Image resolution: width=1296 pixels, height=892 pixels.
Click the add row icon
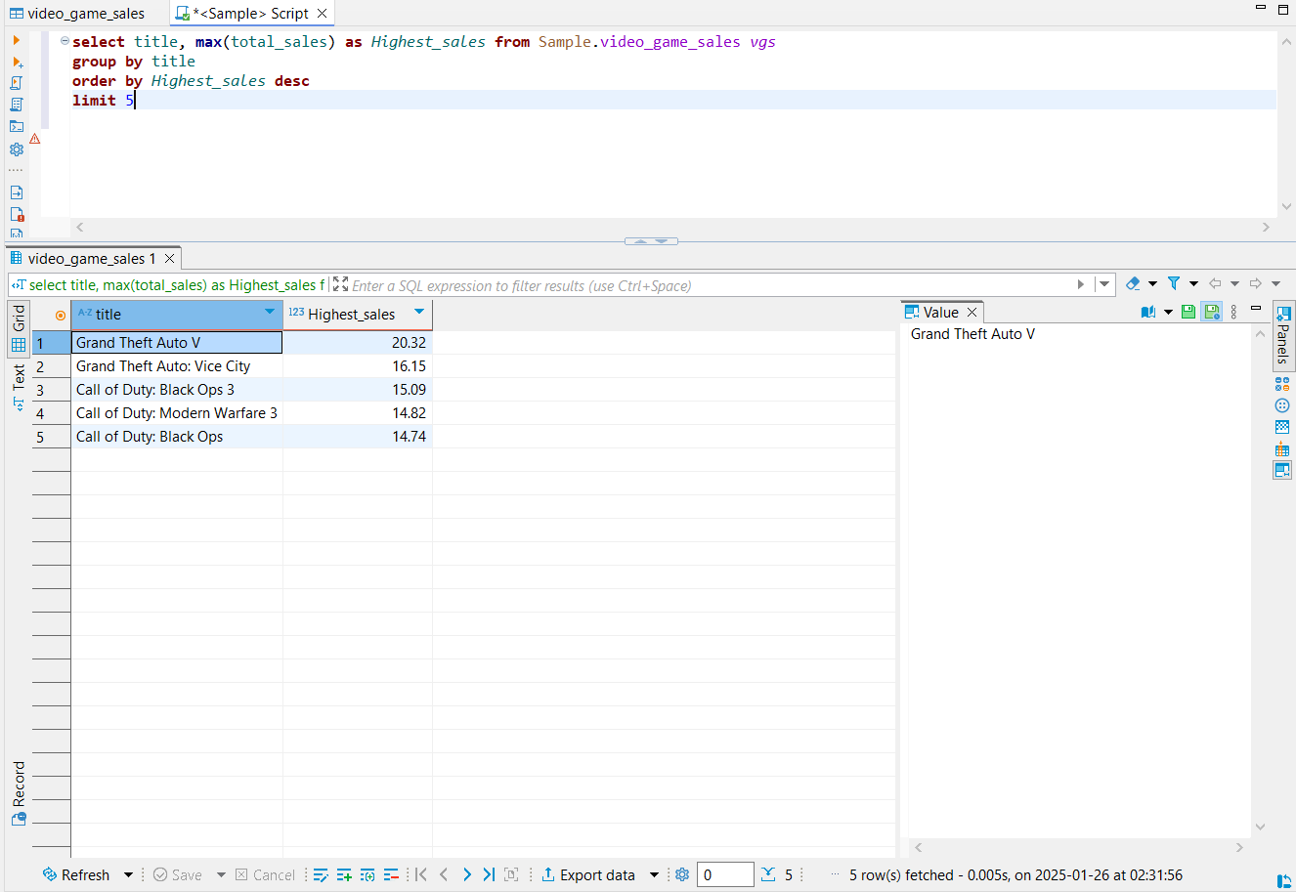344,874
